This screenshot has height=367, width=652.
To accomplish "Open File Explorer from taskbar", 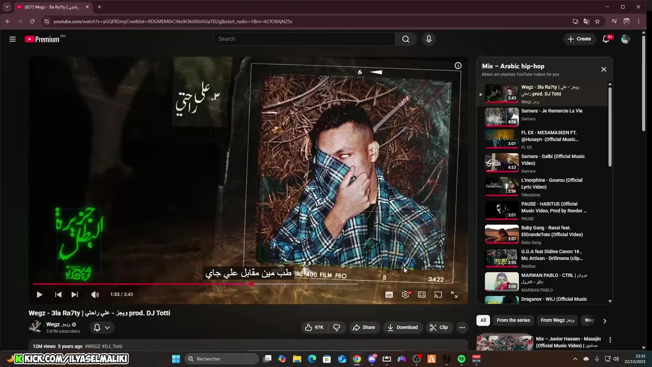I will [297, 359].
